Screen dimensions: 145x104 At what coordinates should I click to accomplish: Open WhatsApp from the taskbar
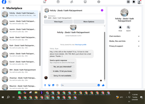(x=20, y=93)
